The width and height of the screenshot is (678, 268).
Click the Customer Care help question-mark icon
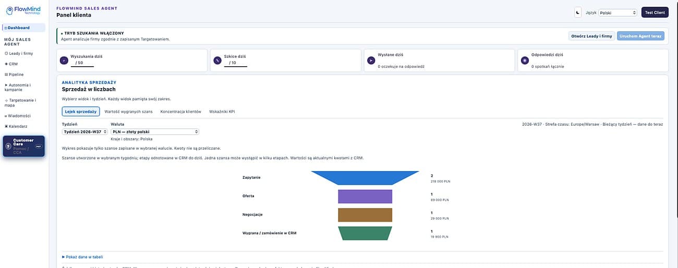8,147
